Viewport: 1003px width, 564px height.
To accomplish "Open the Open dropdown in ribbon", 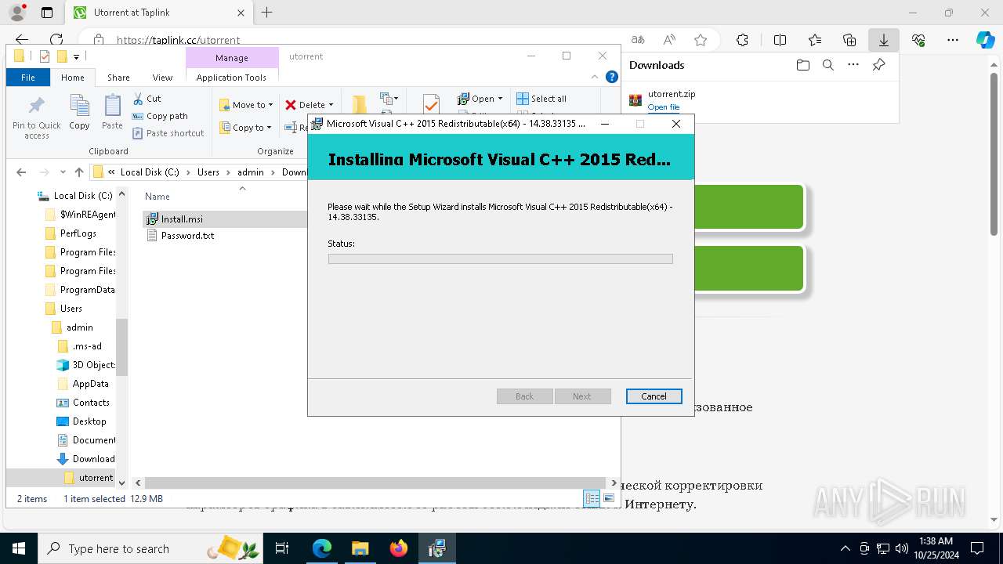I will pos(480,99).
